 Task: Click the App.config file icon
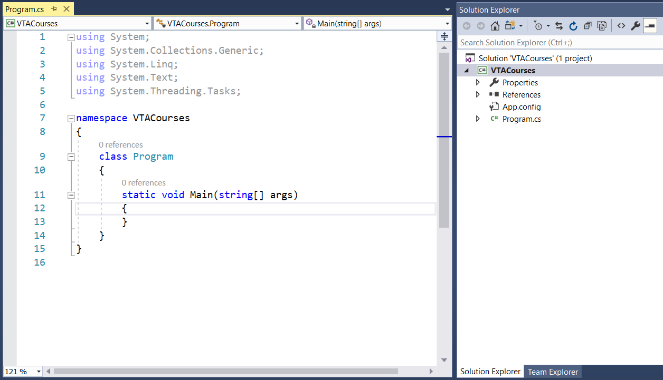pos(494,106)
